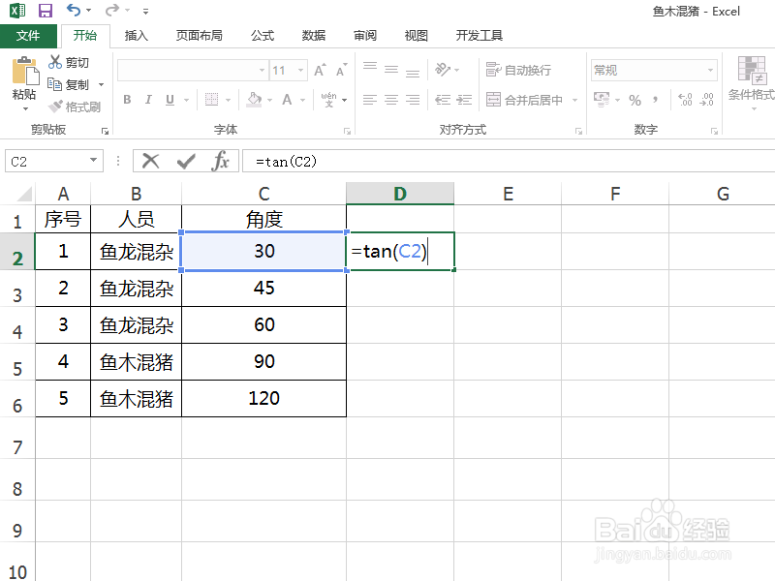Click the Top Align icon

click(370, 68)
